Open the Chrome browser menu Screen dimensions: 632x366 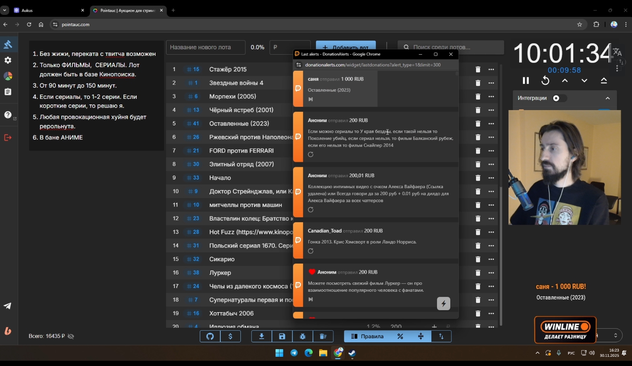coord(626,25)
